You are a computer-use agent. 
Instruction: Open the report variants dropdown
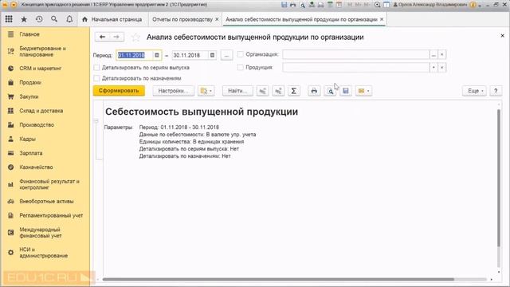[206, 91]
